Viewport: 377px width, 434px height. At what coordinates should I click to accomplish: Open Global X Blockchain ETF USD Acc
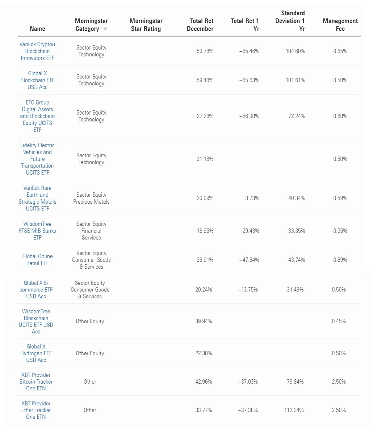tap(37, 80)
